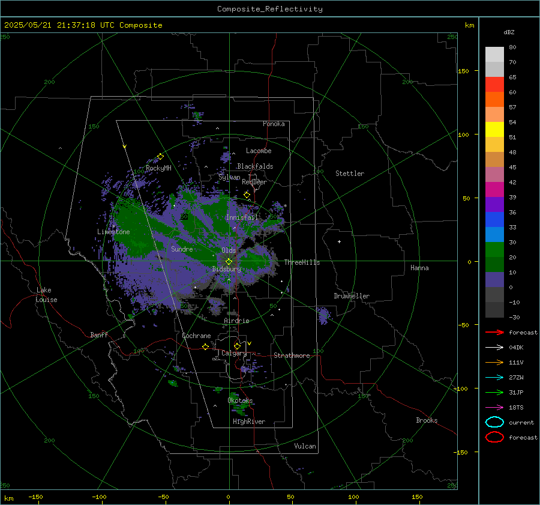Click the Strathmore label
Screen dimensions: 540x505
[x=292, y=355]
